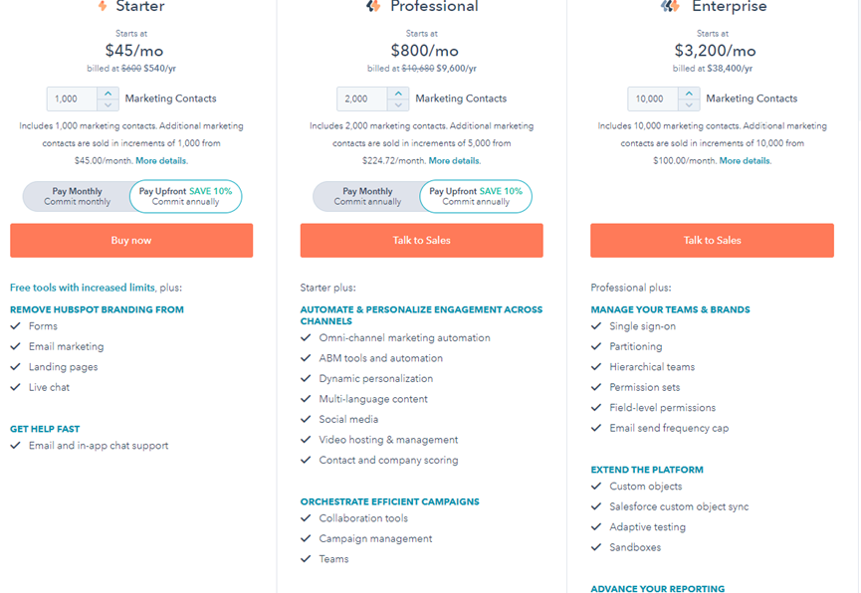Viewport: 861px width, 593px height.
Task: Select Pay Monthly for the Professional plan
Action: (x=367, y=196)
